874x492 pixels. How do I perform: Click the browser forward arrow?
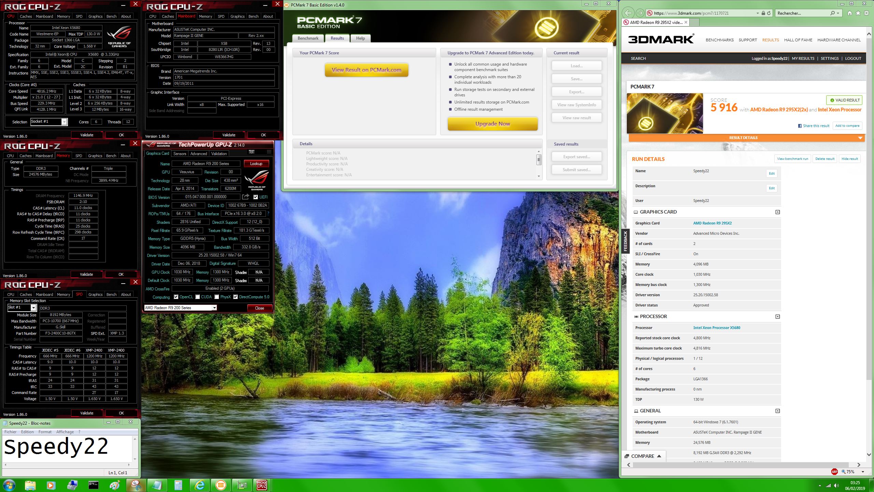pyautogui.click(x=640, y=13)
